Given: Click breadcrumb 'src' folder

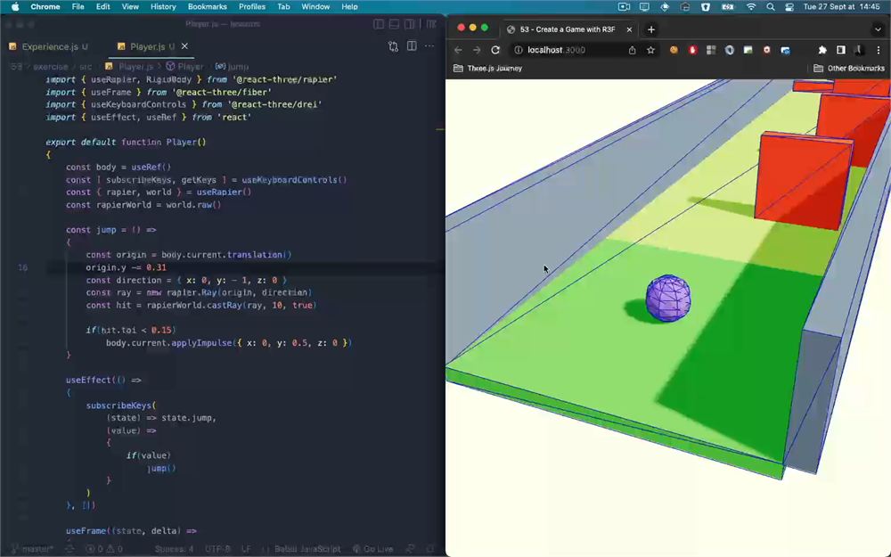Looking at the screenshot, I should [86, 67].
